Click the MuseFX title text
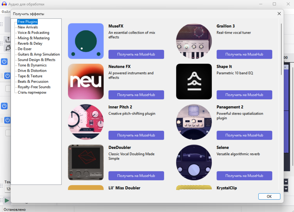The image size is (294, 212). click(116, 26)
